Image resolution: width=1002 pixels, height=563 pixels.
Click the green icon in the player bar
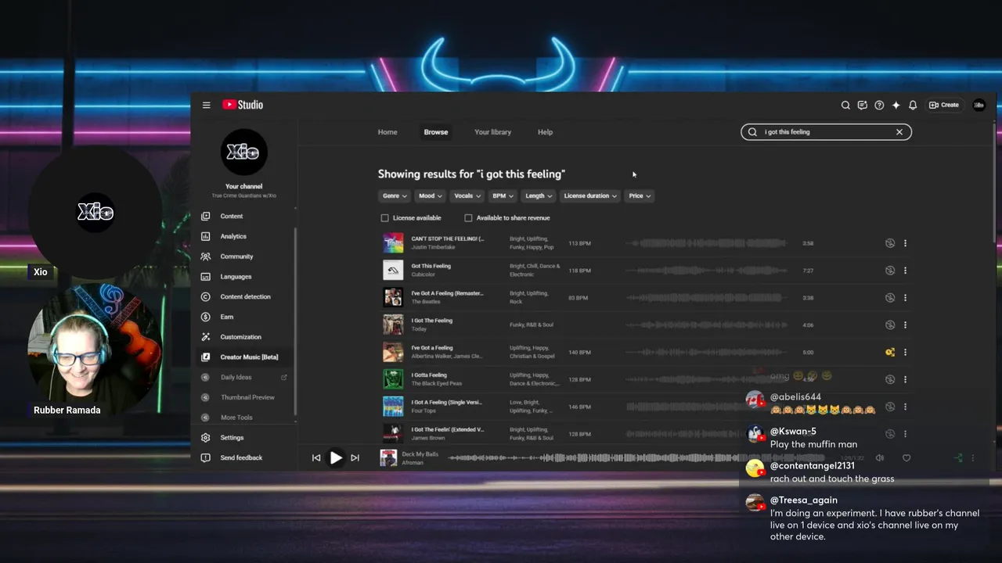958,458
